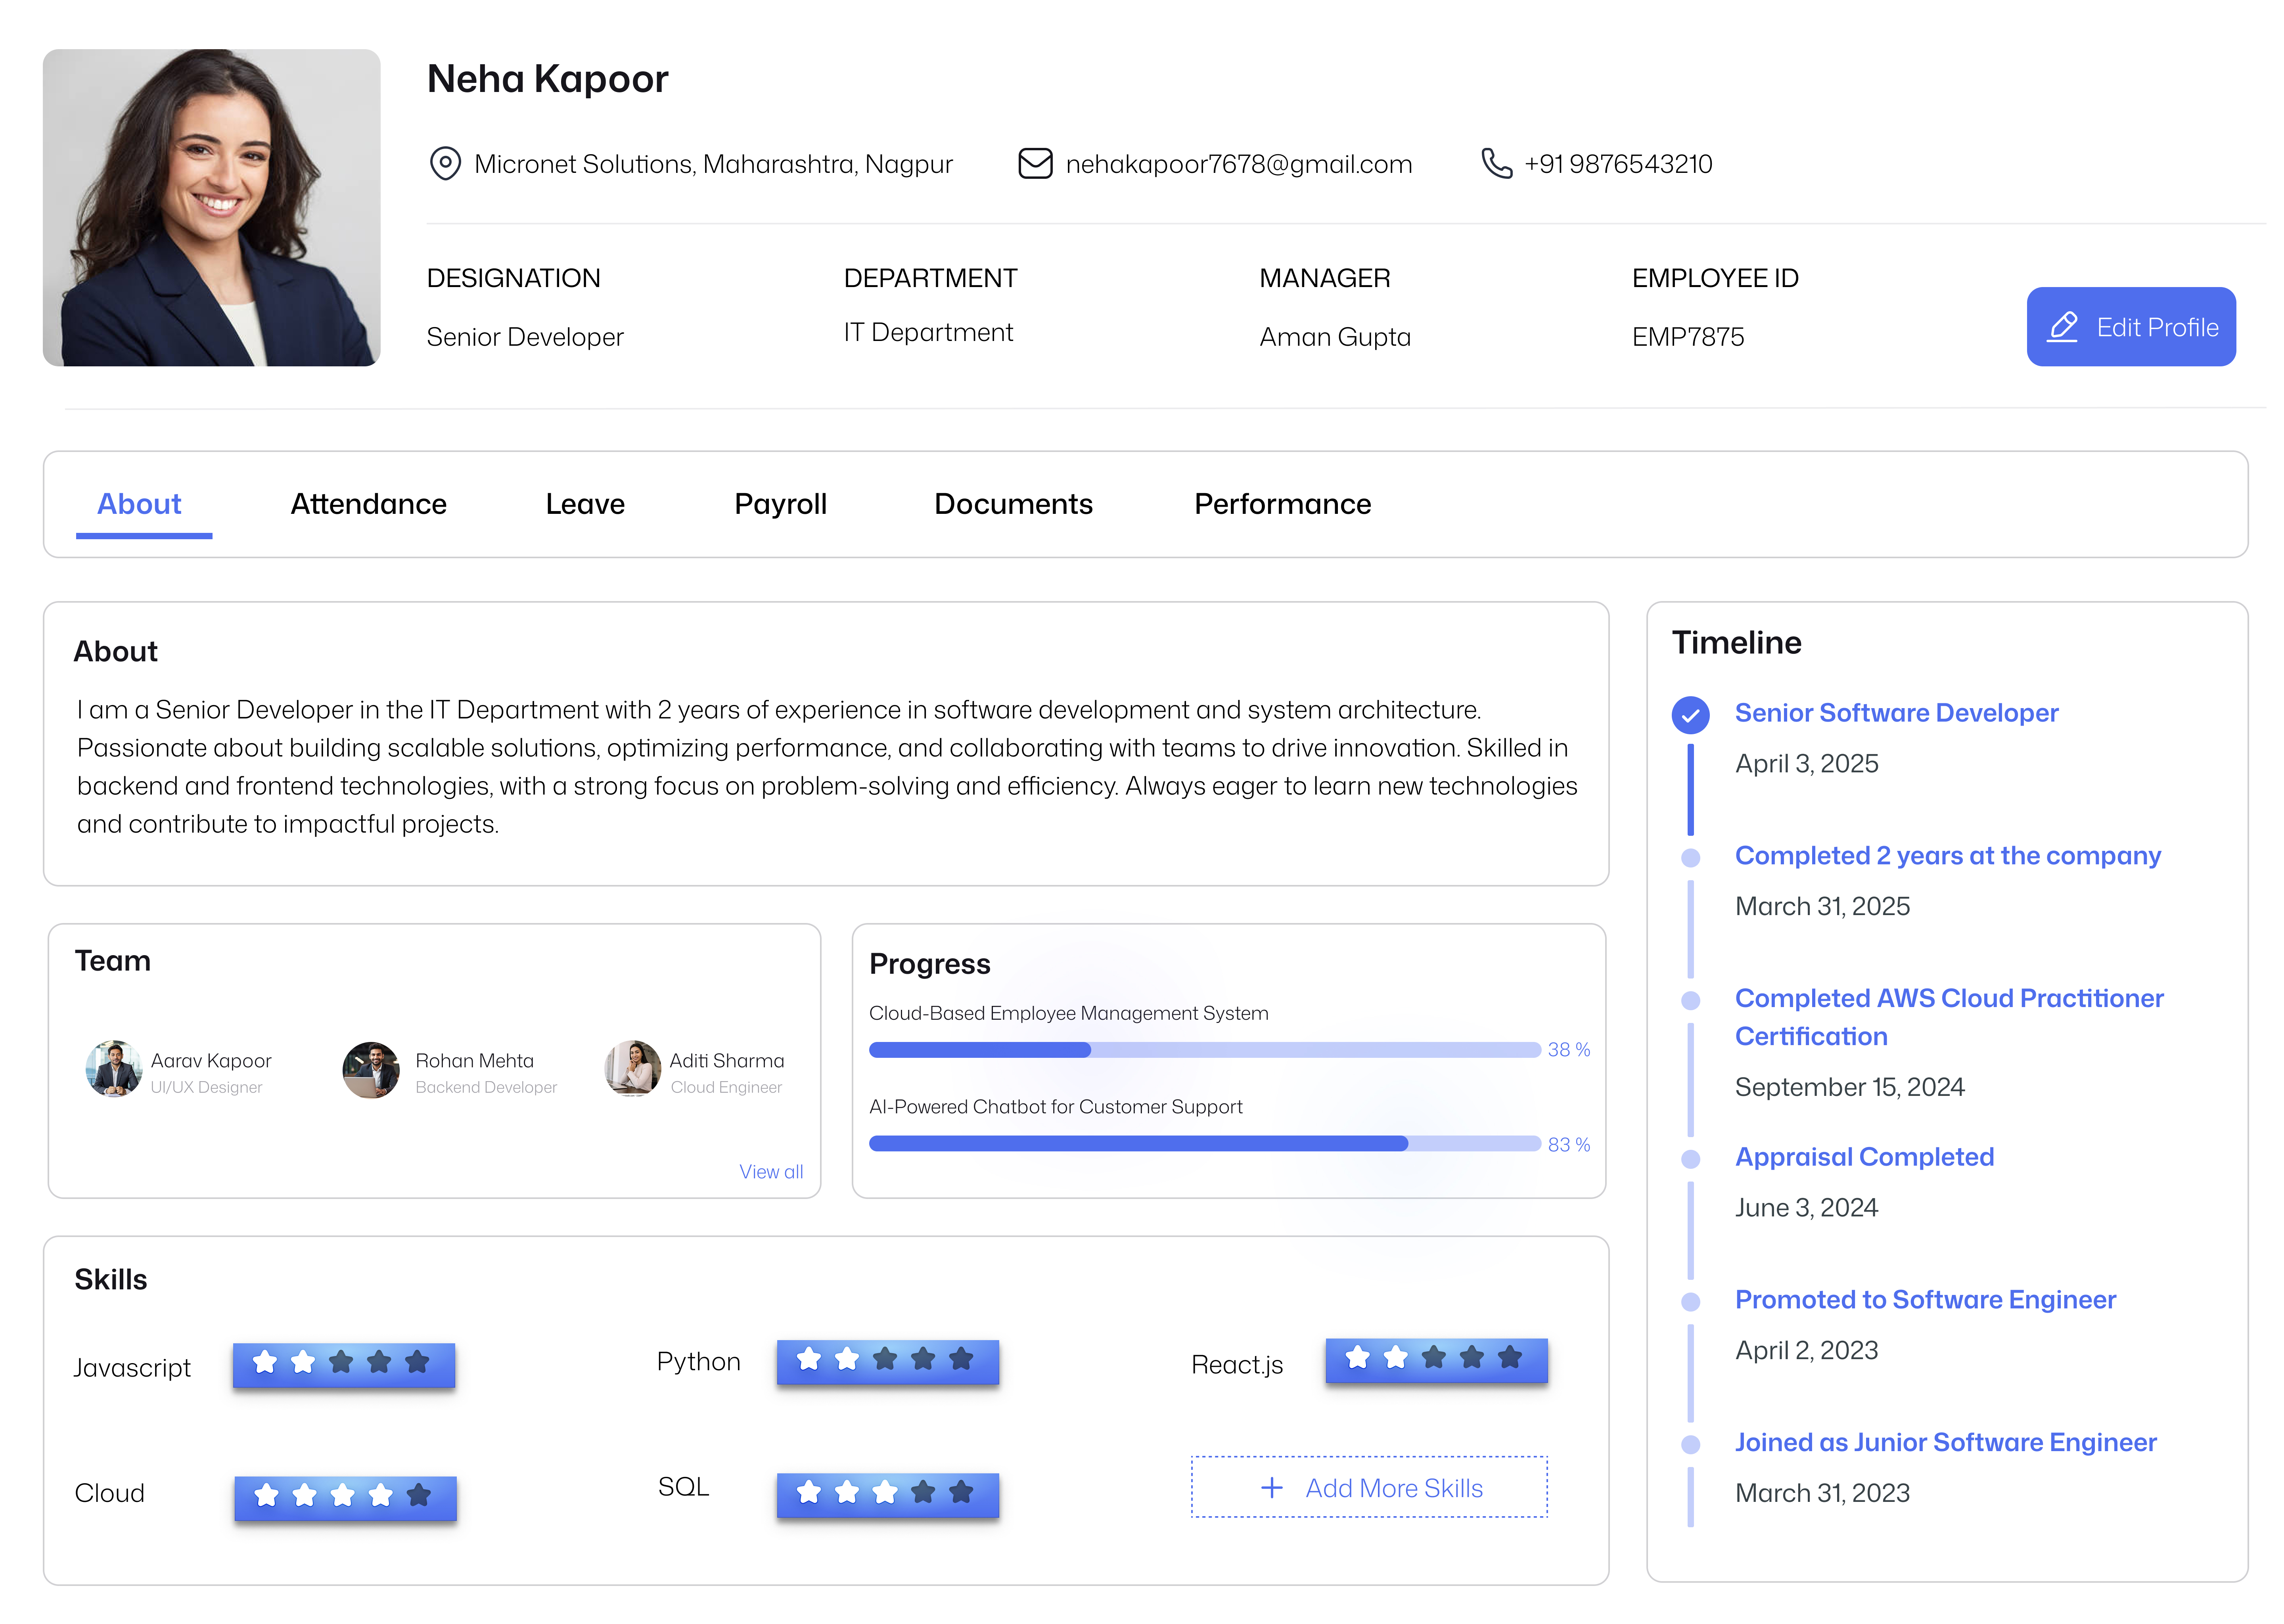Click the location pin icon

[444, 163]
